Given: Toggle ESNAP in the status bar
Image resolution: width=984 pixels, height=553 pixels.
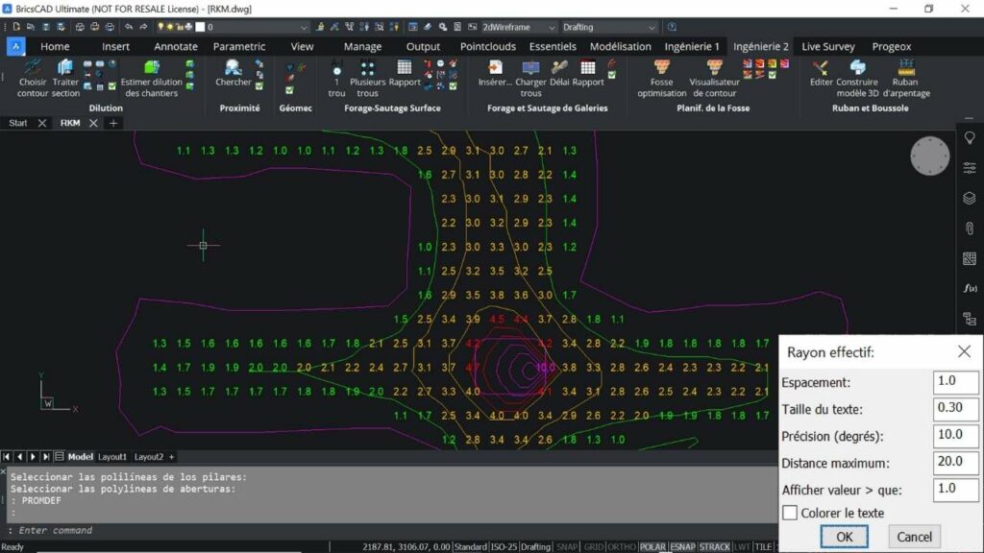Looking at the screenshot, I should coord(682,546).
